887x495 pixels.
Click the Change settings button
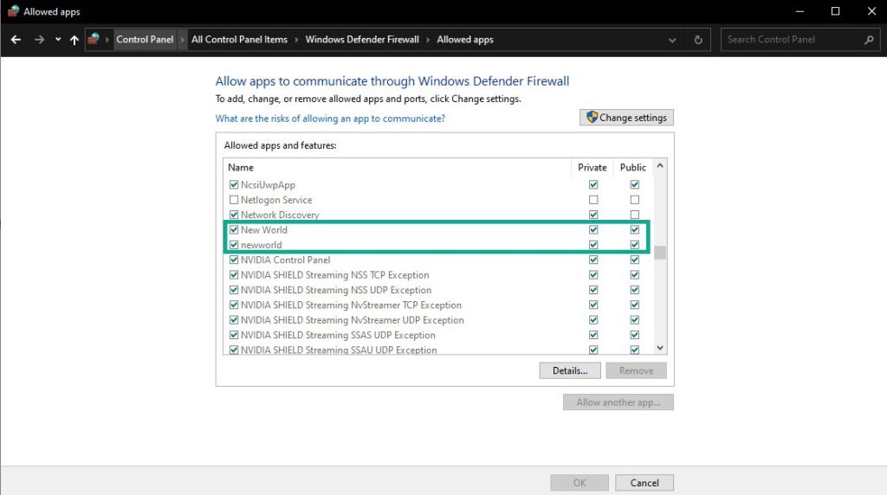(626, 118)
